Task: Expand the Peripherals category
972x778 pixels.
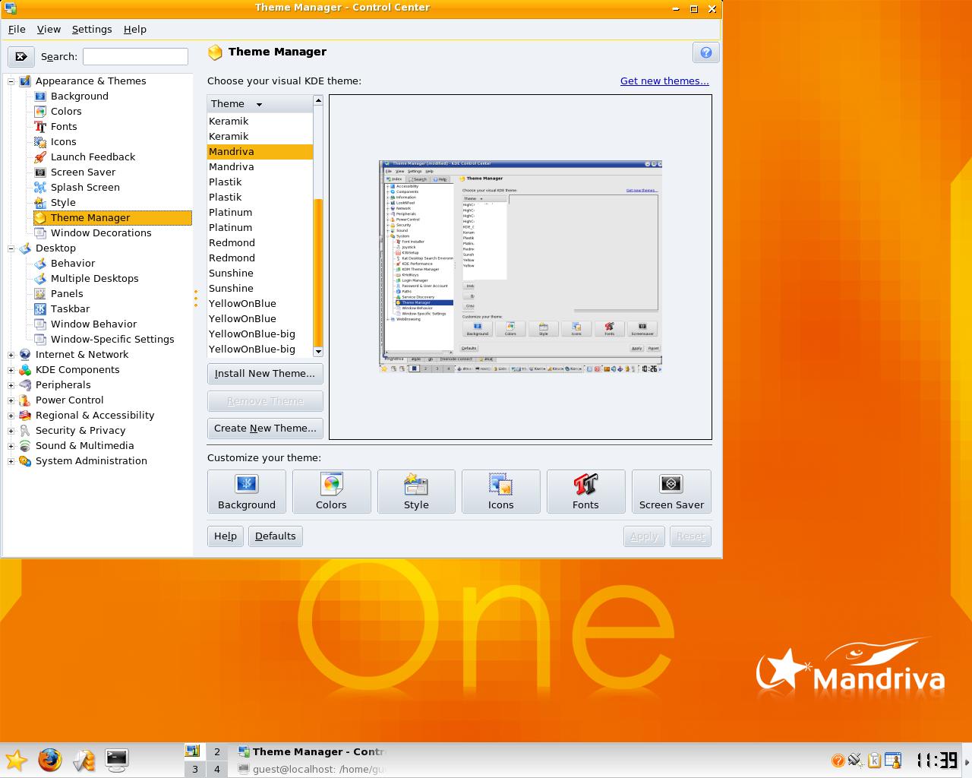Action: [11, 385]
